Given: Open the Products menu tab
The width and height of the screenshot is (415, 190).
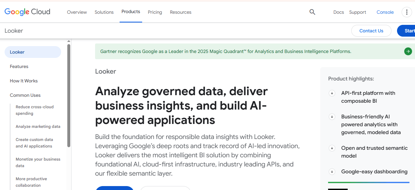Looking at the screenshot, I should [x=131, y=12].
